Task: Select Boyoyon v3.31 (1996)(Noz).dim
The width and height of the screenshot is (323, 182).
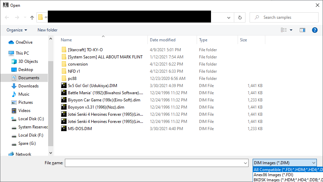Action: click(96, 107)
